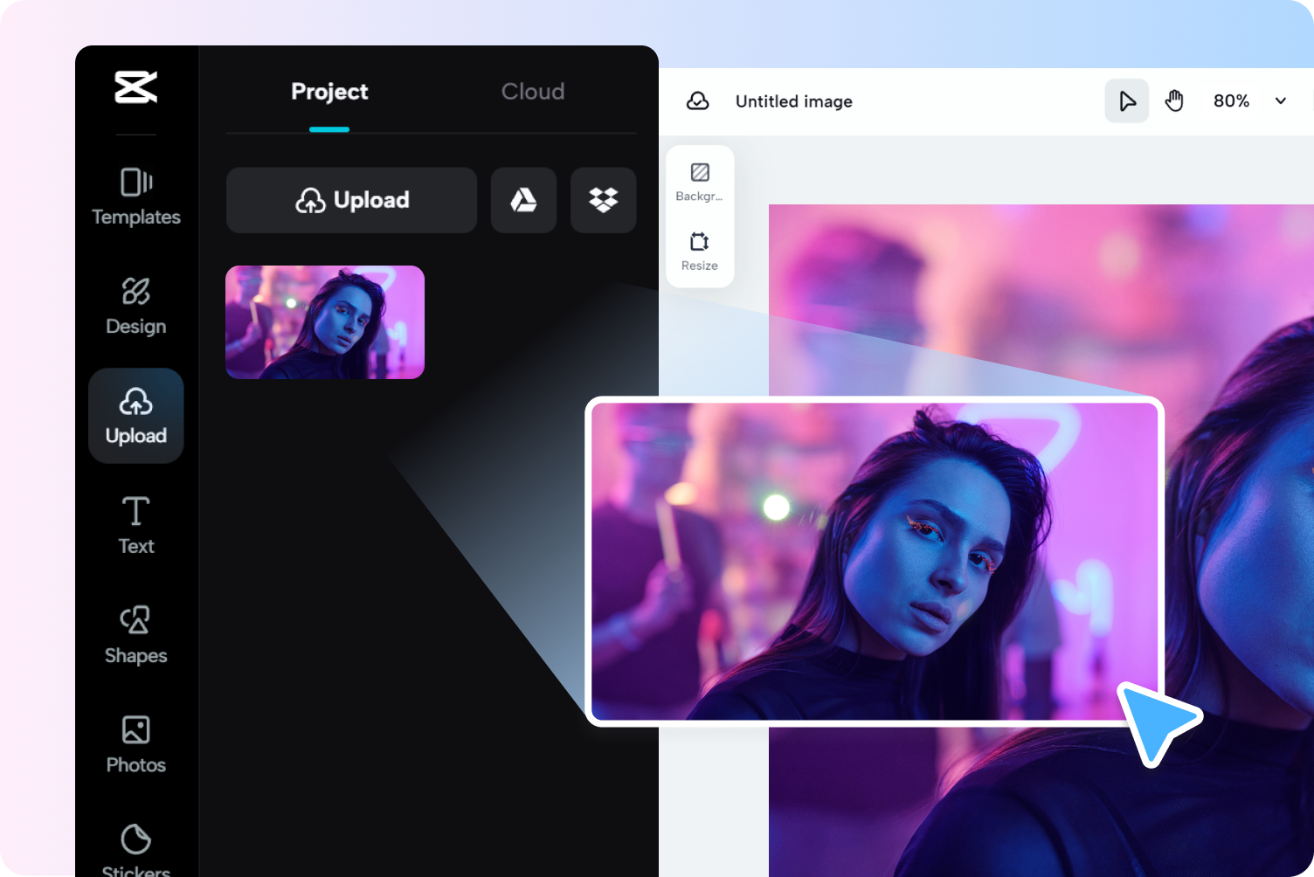This screenshot has height=877, width=1314.
Task: Select the Upload sidebar item
Action: coord(136,416)
